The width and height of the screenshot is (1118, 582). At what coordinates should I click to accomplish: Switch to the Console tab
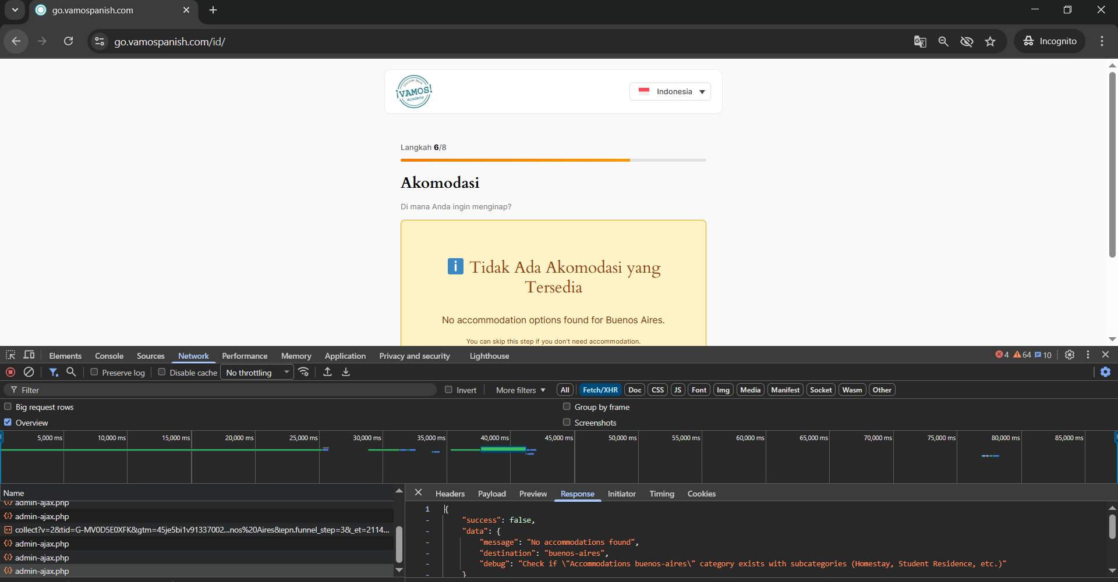point(109,356)
